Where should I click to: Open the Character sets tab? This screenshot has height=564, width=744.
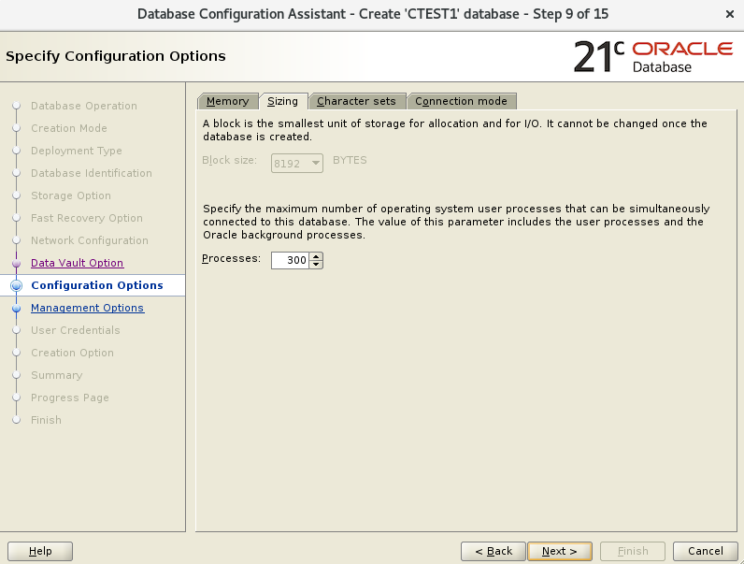pos(356,101)
